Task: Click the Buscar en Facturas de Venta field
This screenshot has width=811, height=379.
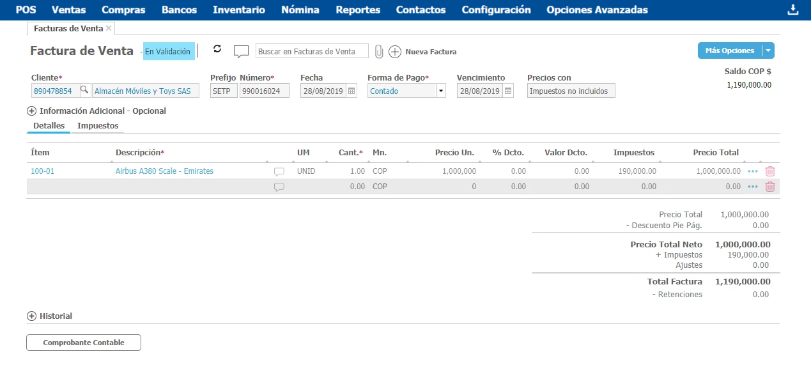Action: click(312, 51)
